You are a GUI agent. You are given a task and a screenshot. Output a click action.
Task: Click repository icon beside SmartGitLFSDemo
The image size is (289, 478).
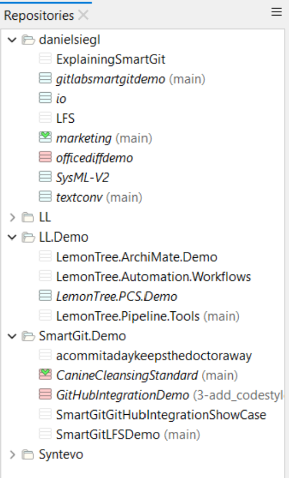(45, 434)
